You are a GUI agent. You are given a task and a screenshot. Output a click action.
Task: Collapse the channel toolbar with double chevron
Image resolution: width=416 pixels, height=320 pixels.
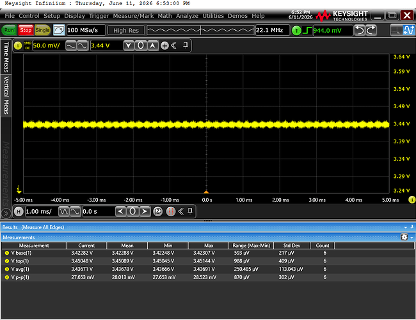click(174, 45)
